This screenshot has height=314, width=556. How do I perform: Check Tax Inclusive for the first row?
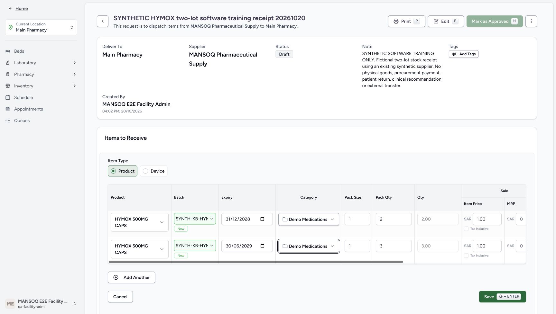click(466, 229)
